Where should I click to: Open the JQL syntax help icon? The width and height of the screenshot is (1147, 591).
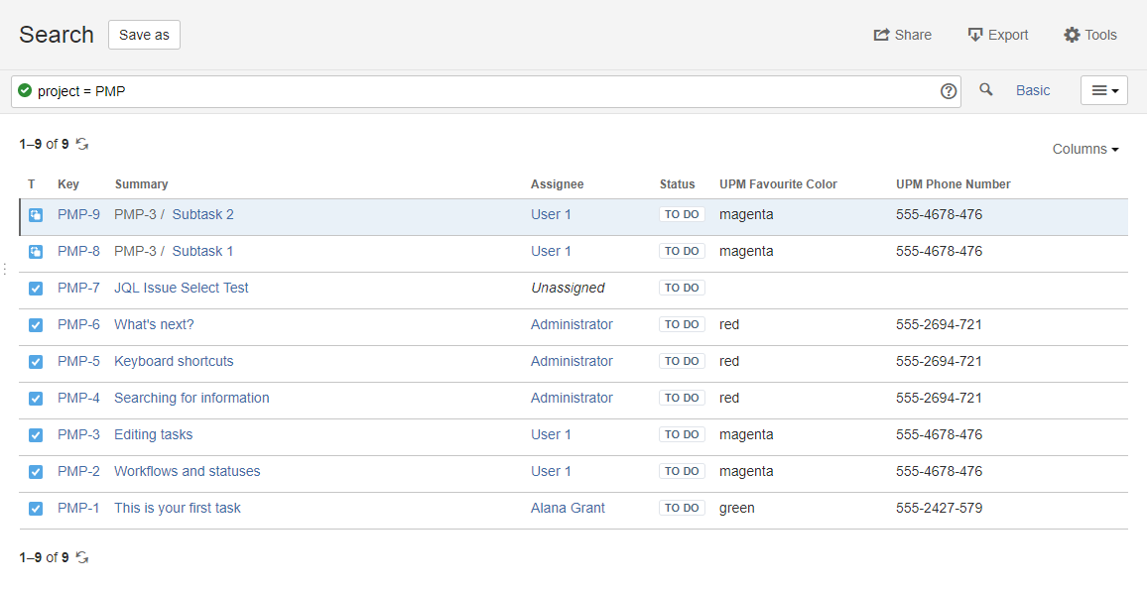click(x=949, y=91)
